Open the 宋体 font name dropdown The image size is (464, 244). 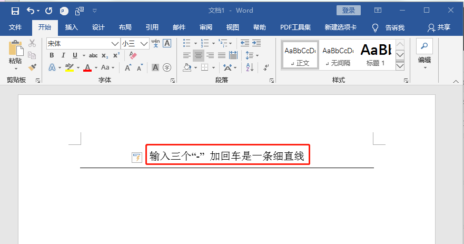pos(115,44)
